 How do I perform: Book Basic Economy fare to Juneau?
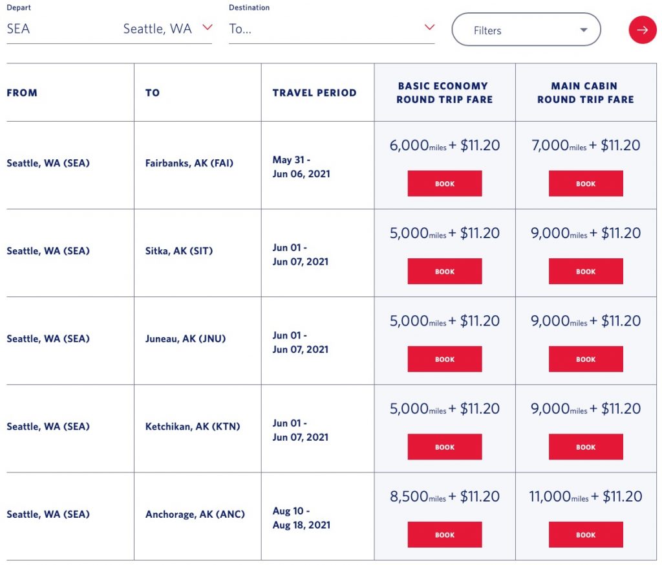coord(444,359)
